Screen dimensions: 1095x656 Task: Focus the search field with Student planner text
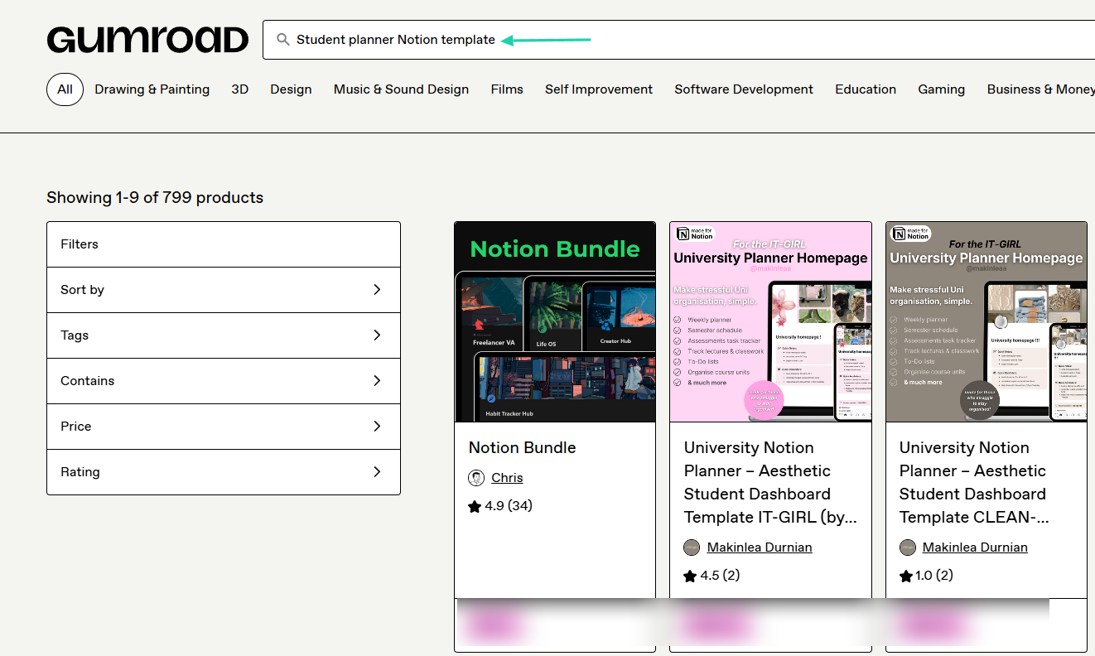[679, 40]
